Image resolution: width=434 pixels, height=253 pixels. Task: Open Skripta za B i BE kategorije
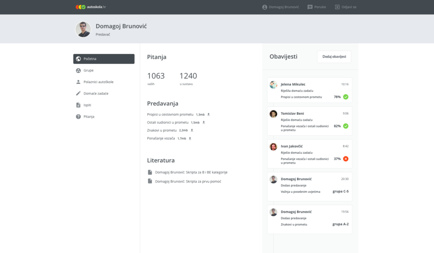[191, 172]
